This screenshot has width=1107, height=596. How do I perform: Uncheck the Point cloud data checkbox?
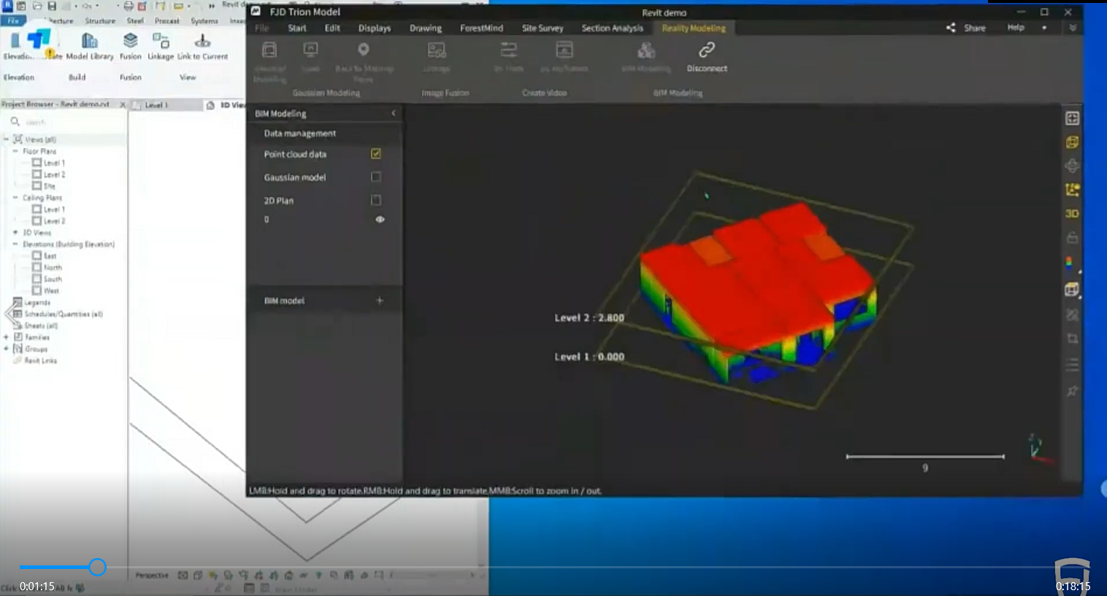(376, 154)
